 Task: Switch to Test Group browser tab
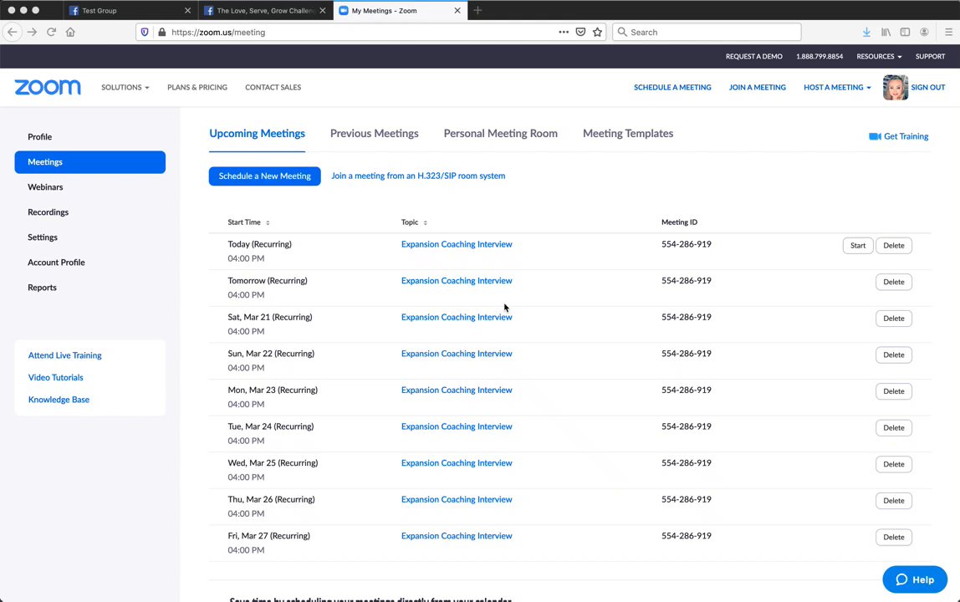click(x=130, y=10)
